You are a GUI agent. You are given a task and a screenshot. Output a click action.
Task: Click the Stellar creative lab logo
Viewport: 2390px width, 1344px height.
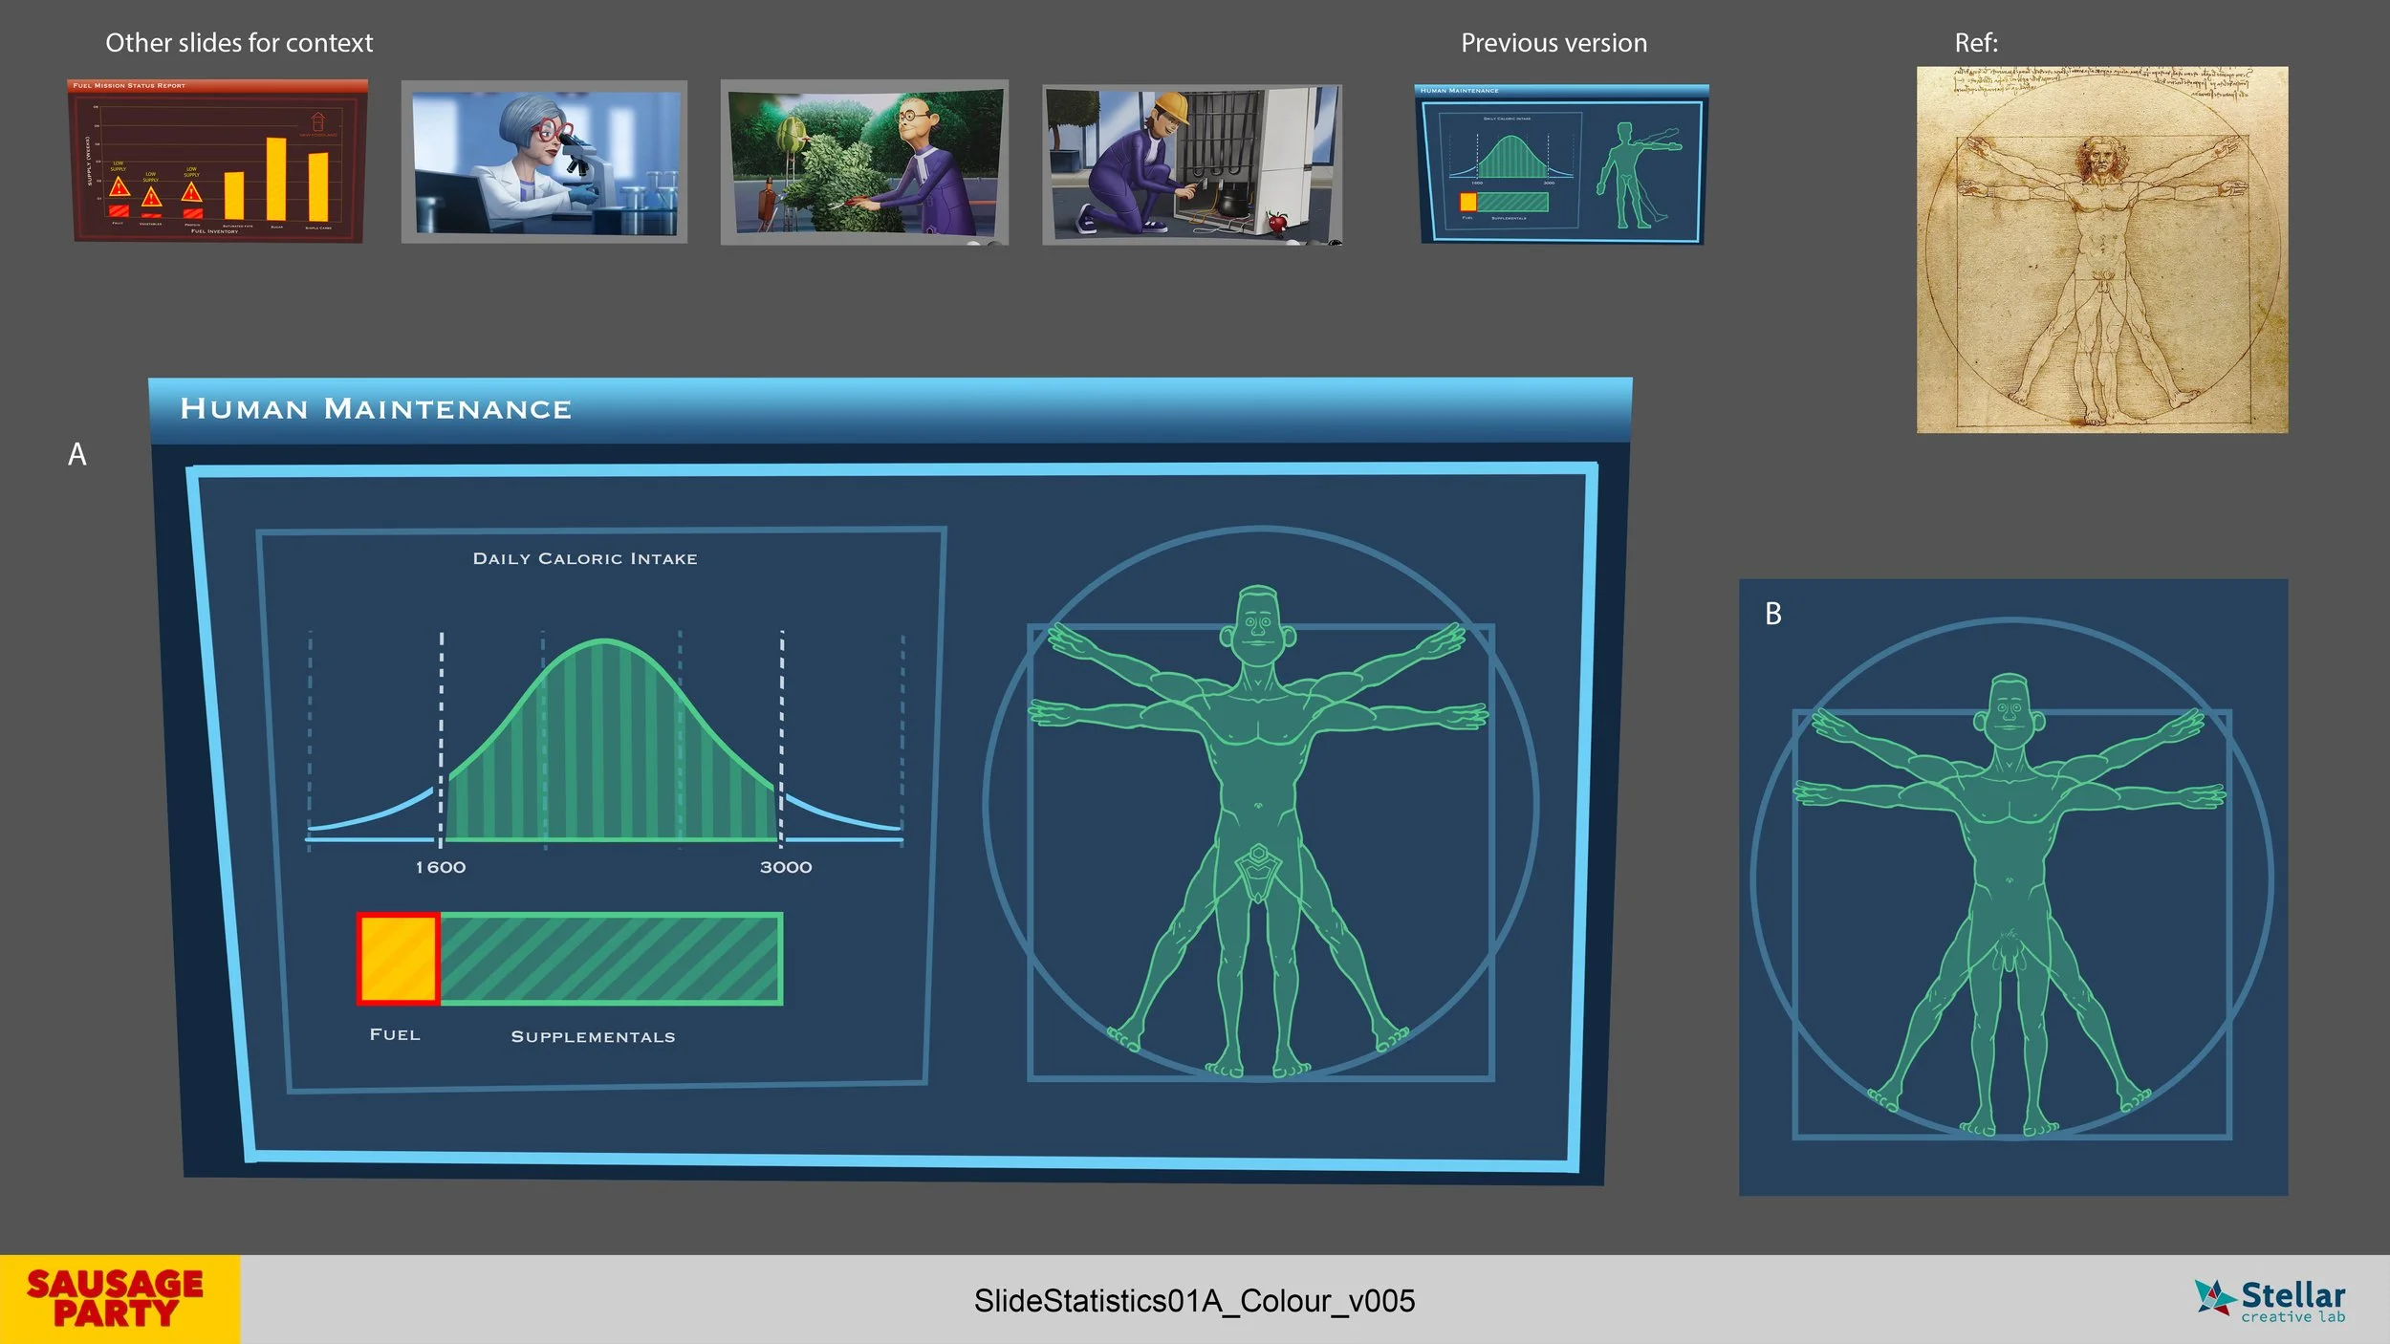tap(2270, 1300)
